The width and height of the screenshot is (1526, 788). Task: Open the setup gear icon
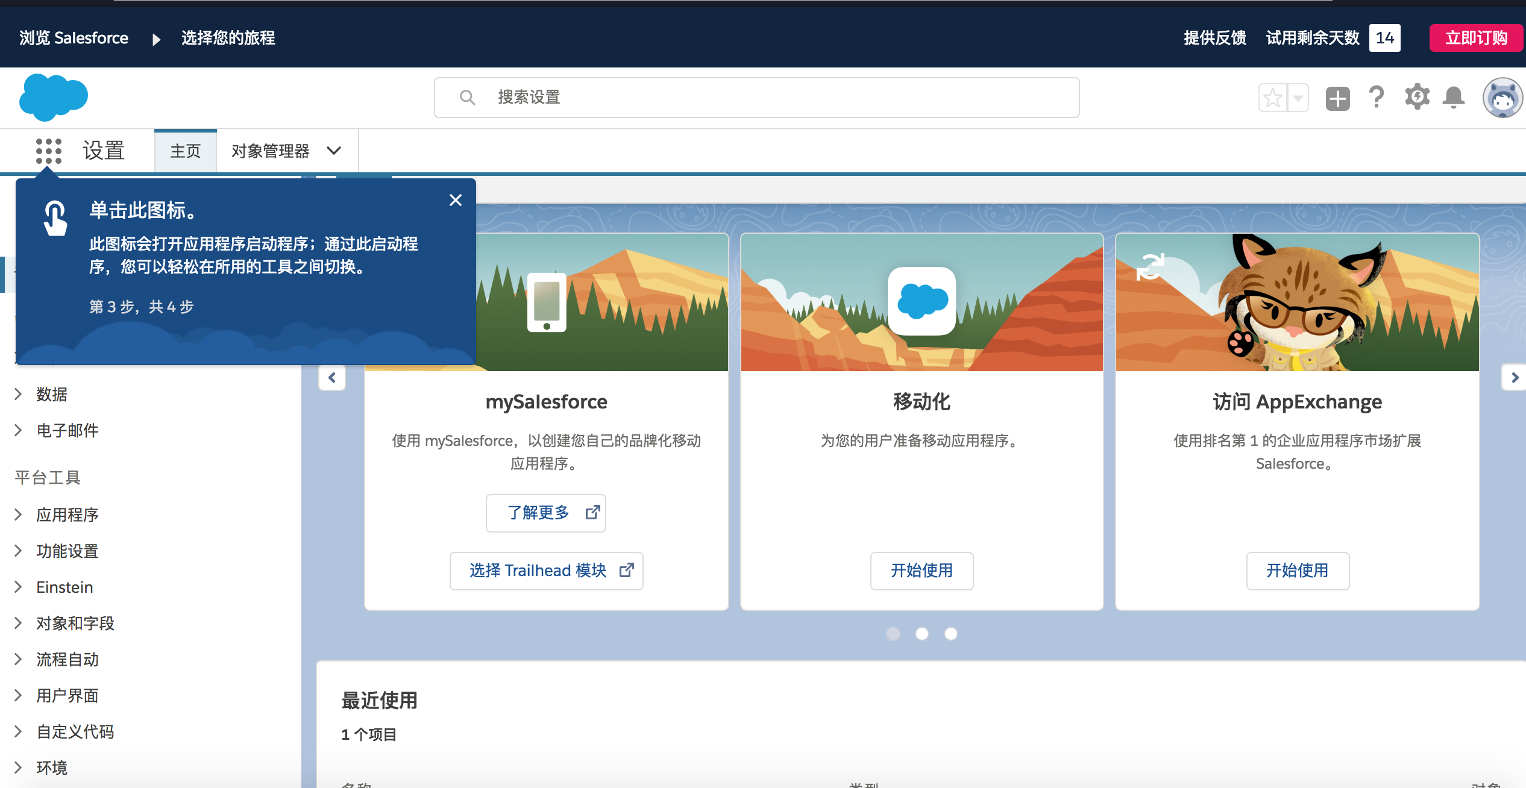(1417, 97)
